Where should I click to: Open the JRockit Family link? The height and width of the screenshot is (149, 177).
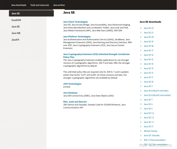[x=150, y=131]
